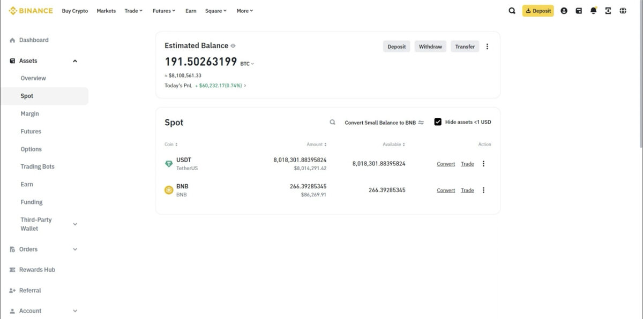Open the wallet icon in header
The height and width of the screenshot is (319, 643).
coord(579,11)
